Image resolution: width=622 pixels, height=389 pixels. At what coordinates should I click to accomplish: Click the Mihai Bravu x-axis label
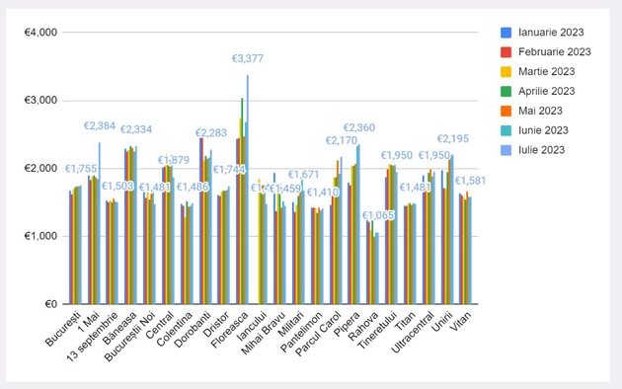click(263, 334)
